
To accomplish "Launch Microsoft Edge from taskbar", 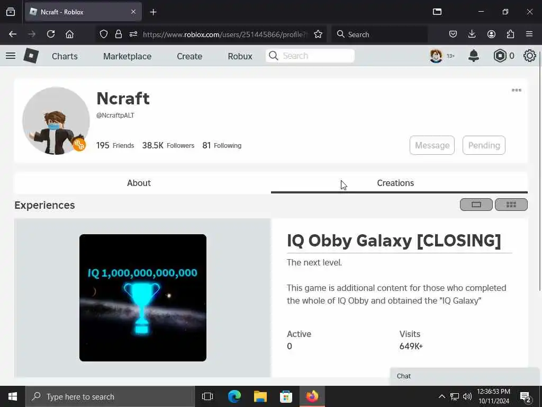I will [234, 396].
